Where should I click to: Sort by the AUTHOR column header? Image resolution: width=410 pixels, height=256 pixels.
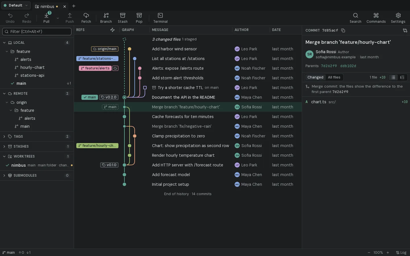(241, 30)
